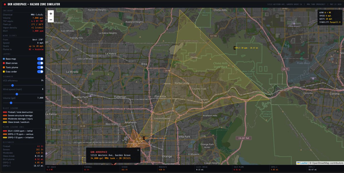This screenshot has width=344, height=173.
Task: Click the red Blast zones color swatch
Action: coord(4,63)
